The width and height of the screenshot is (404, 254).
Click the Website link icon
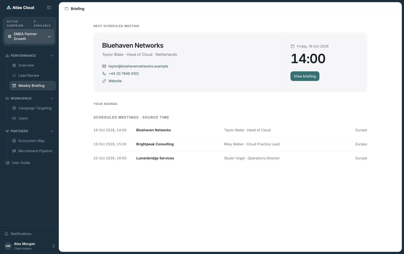[x=104, y=81]
